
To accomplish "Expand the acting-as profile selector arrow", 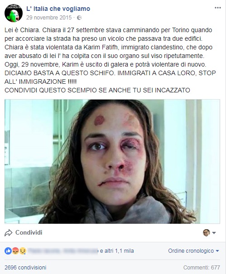I will click(x=214, y=233).
